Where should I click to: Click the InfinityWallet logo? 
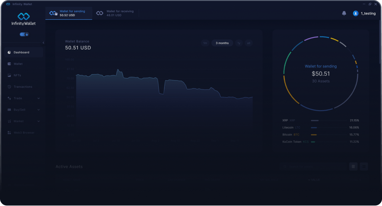[23, 19]
